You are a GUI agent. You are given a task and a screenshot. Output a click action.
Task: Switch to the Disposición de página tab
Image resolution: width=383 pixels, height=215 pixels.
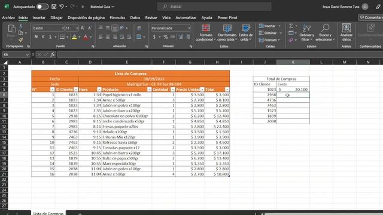86,17
